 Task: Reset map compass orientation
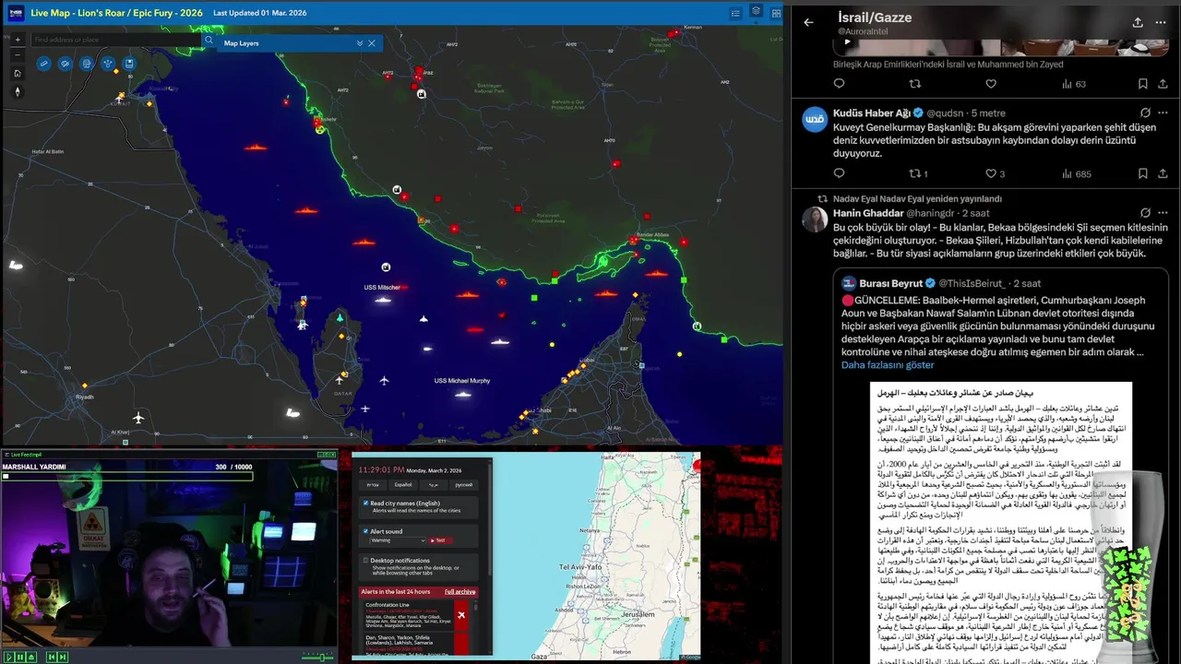pyautogui.click(x=18, y=91)
